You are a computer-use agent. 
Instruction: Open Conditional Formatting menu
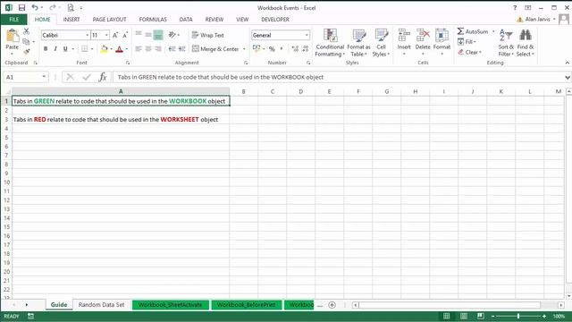(330, 43)
